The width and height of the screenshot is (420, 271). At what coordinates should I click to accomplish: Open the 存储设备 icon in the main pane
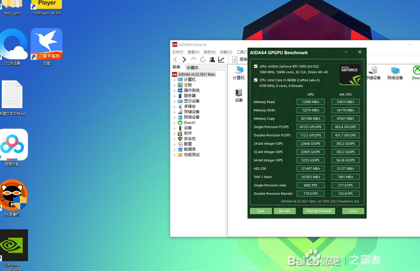tap(373, 73)
